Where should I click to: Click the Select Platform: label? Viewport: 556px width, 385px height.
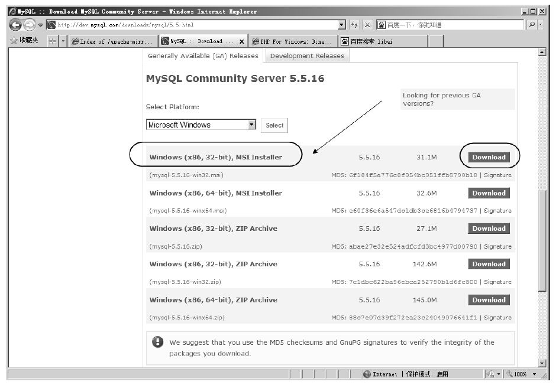point(172,107)
